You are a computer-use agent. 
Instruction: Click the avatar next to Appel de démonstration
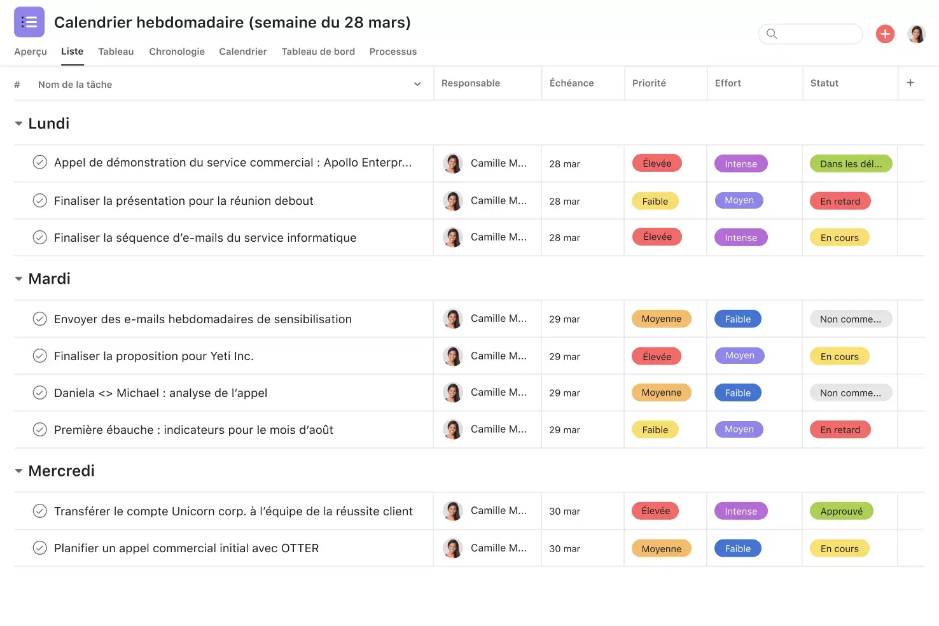(453, 163)
